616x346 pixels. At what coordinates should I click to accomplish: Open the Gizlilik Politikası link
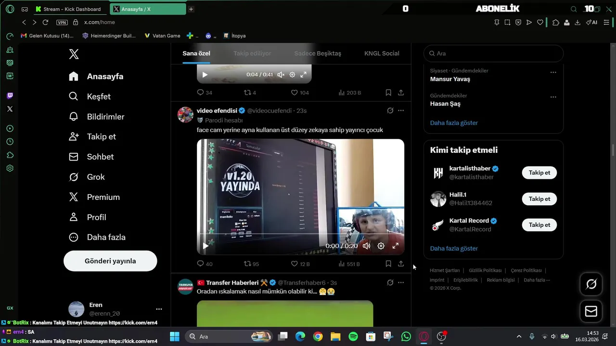tap(485, 271)
